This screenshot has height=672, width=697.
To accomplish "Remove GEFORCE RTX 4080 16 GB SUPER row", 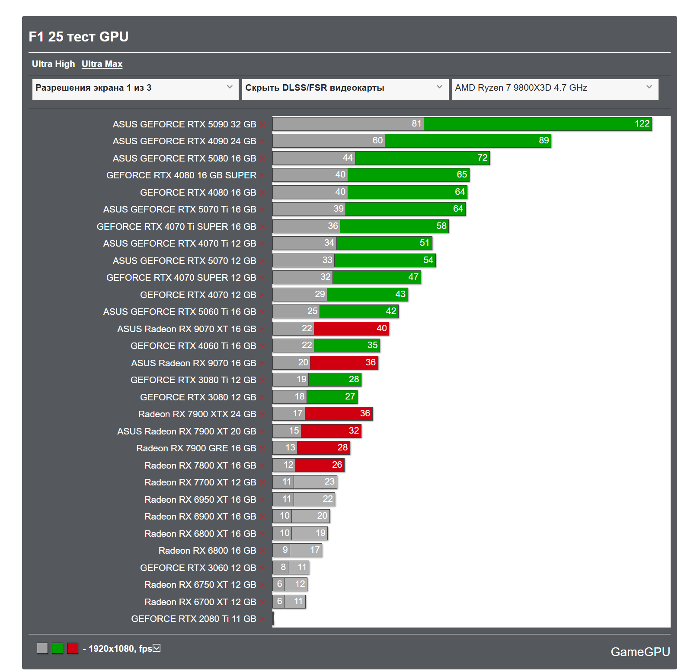I will click(262, 176).
